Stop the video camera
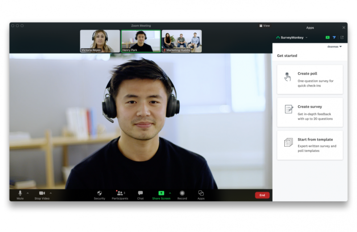Viewport: 357px width, 232px height. (x=42, y=193)
